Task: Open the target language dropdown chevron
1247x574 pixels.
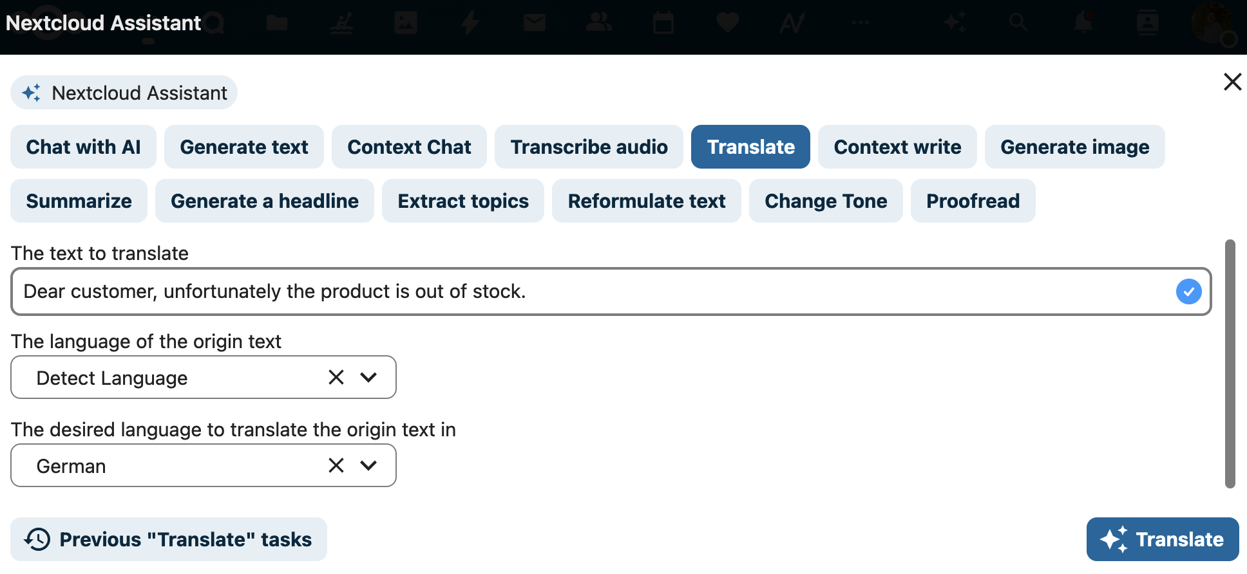Action: point(368,465)
